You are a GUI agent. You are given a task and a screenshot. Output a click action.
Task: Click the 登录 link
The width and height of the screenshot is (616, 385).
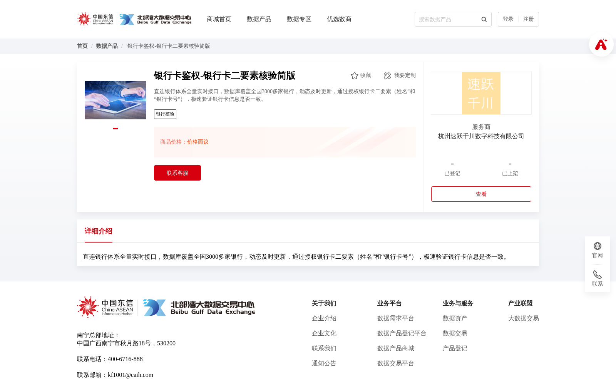coord(508,19)
